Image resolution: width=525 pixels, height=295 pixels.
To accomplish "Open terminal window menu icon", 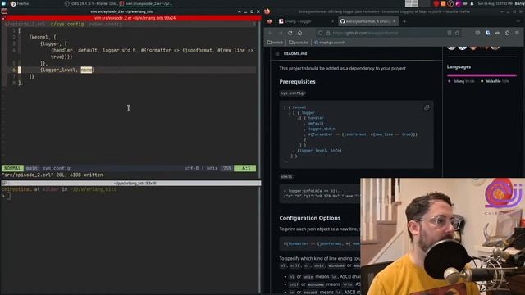I will point(4,11).
